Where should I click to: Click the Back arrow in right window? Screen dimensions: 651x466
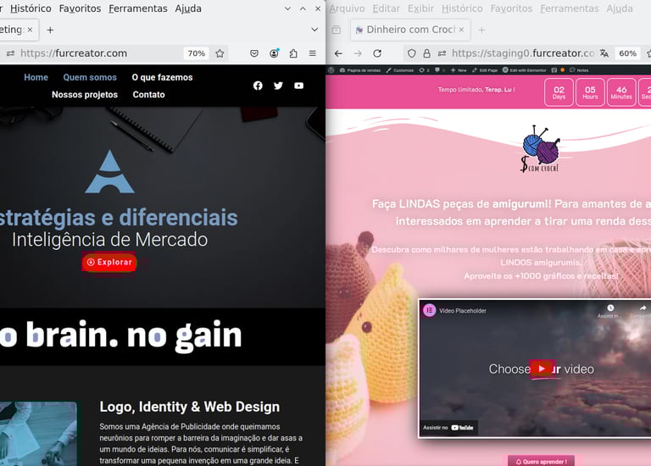(338, 53)
